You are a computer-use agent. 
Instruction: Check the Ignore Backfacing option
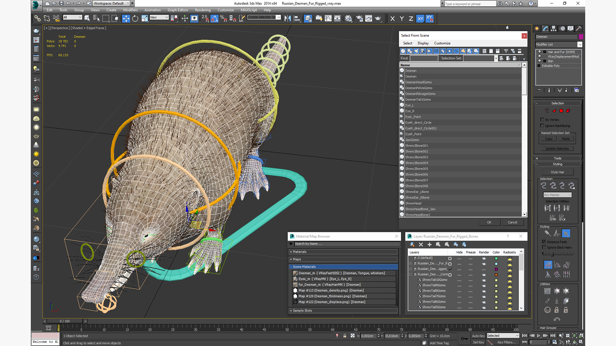(542, 126)
